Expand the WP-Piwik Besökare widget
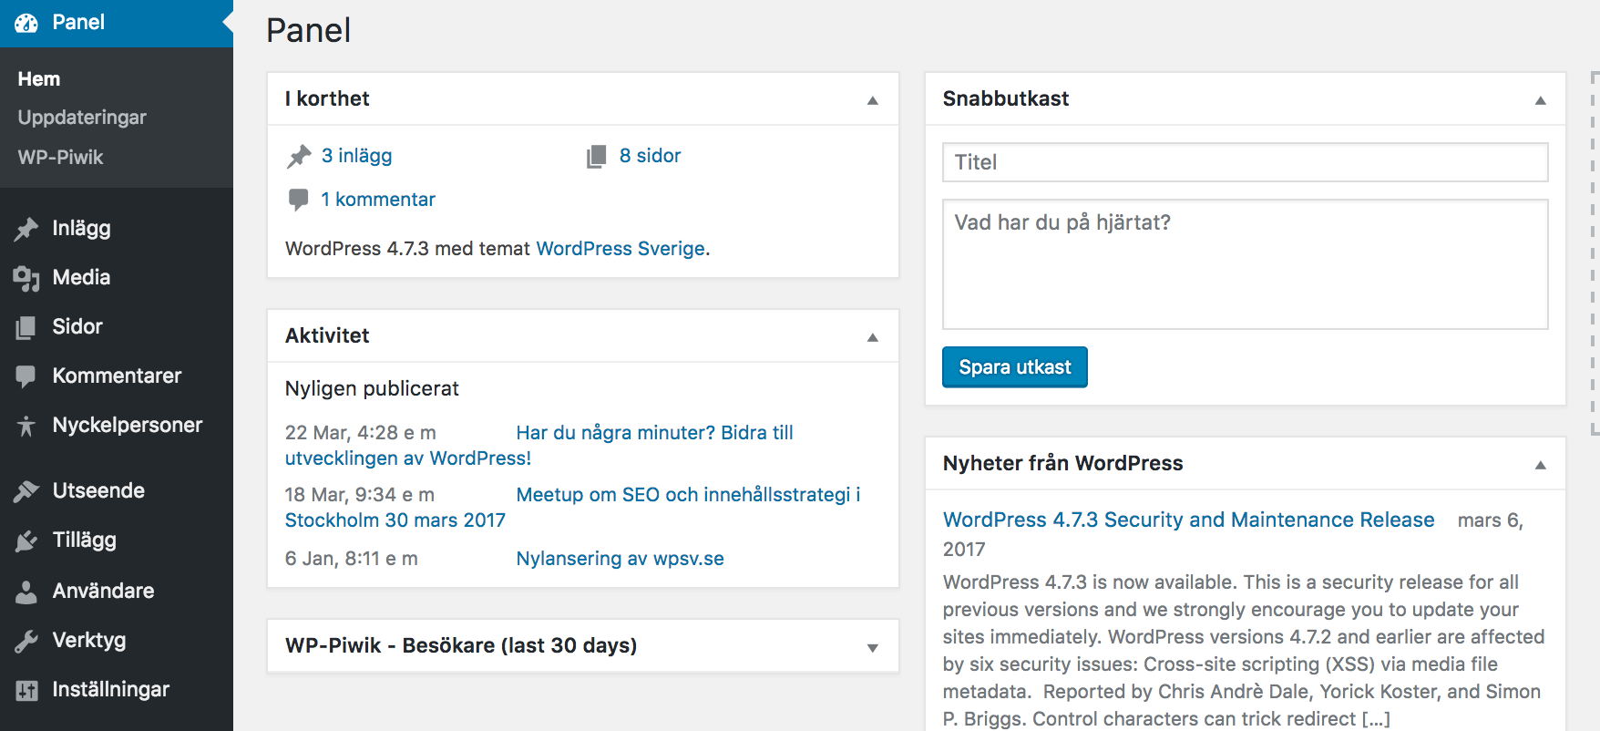 pyautogui.click(x=873, y=648)
